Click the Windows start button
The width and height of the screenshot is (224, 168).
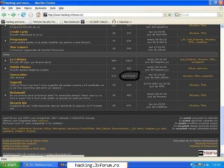tap(10, 165)
